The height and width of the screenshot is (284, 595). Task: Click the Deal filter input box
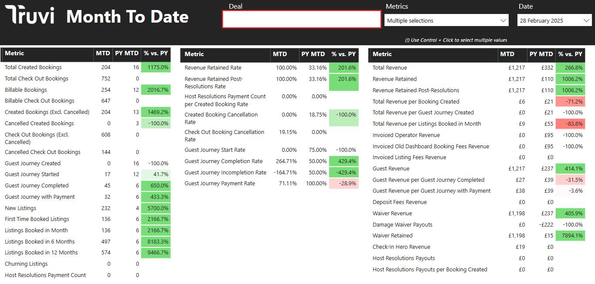(302, 20)
